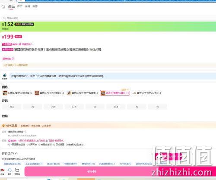Viewport: 216px width, 180px height.
Task: Click the delivery address location pin
Action: [25, 132]
